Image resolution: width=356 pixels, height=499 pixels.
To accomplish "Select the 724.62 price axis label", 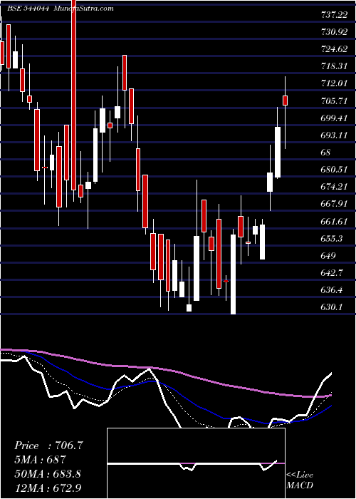I will click(x=333, y=49).
